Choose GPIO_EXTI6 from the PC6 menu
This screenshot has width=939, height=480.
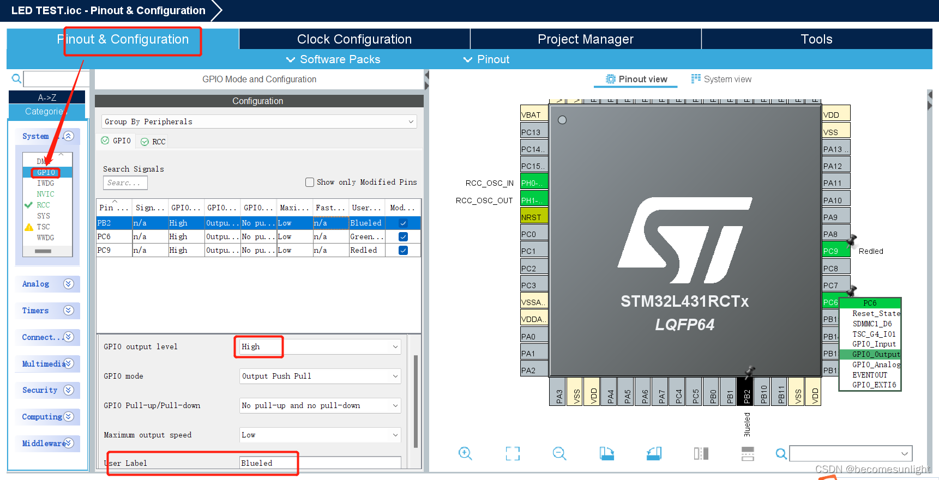[x=874, y=385]
